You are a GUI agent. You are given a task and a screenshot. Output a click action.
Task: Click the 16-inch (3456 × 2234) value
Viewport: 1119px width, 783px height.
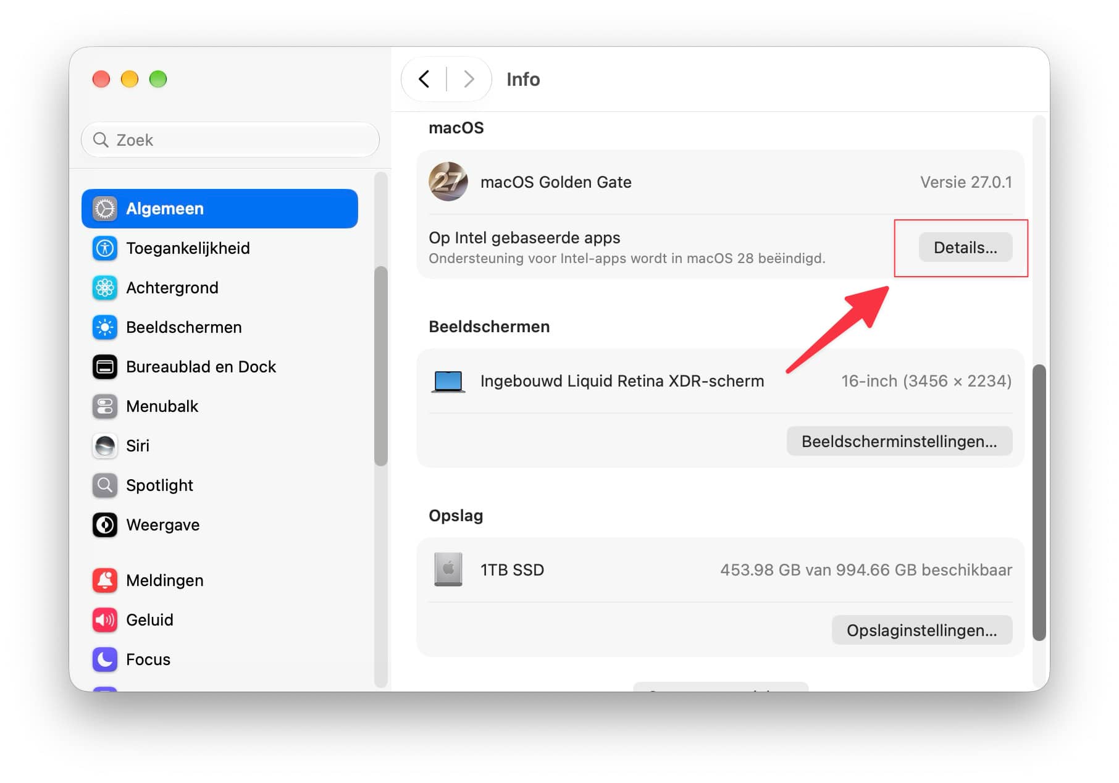(x=926, y=381)
